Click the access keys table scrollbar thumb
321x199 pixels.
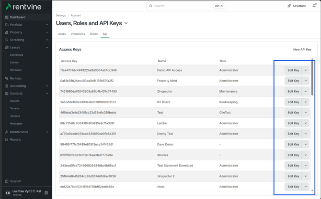click(312, 78)
